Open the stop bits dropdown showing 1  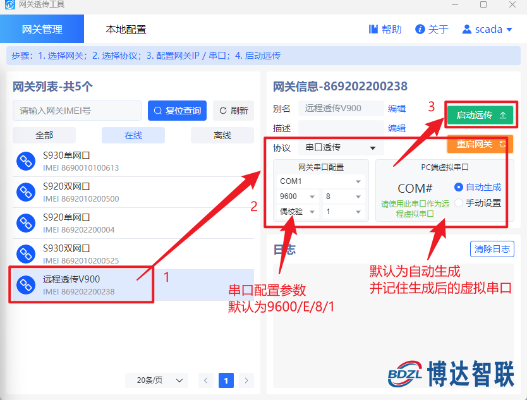point(344,212)
